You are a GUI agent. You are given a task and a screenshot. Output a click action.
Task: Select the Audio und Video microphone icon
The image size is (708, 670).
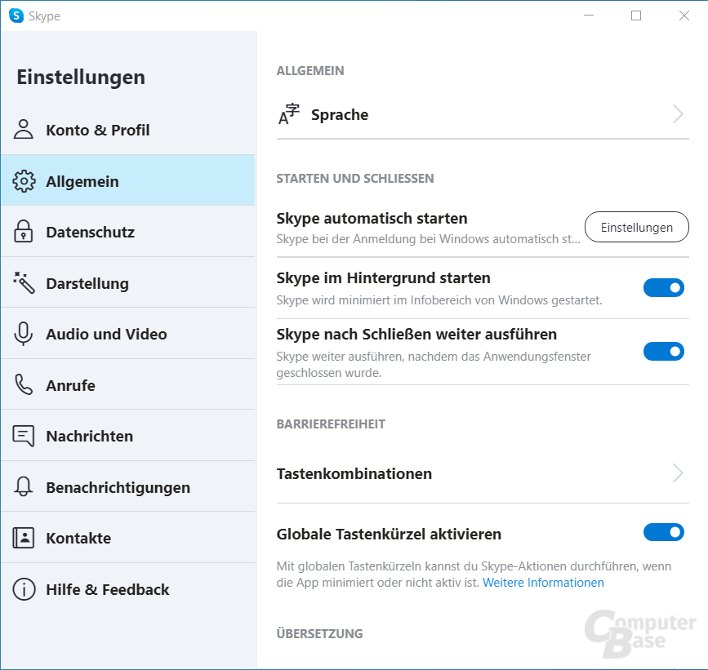pyautogui.click(x=23, y=333)
